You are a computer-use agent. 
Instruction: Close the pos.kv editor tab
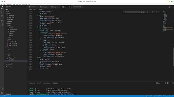click(x=70, y=7)
